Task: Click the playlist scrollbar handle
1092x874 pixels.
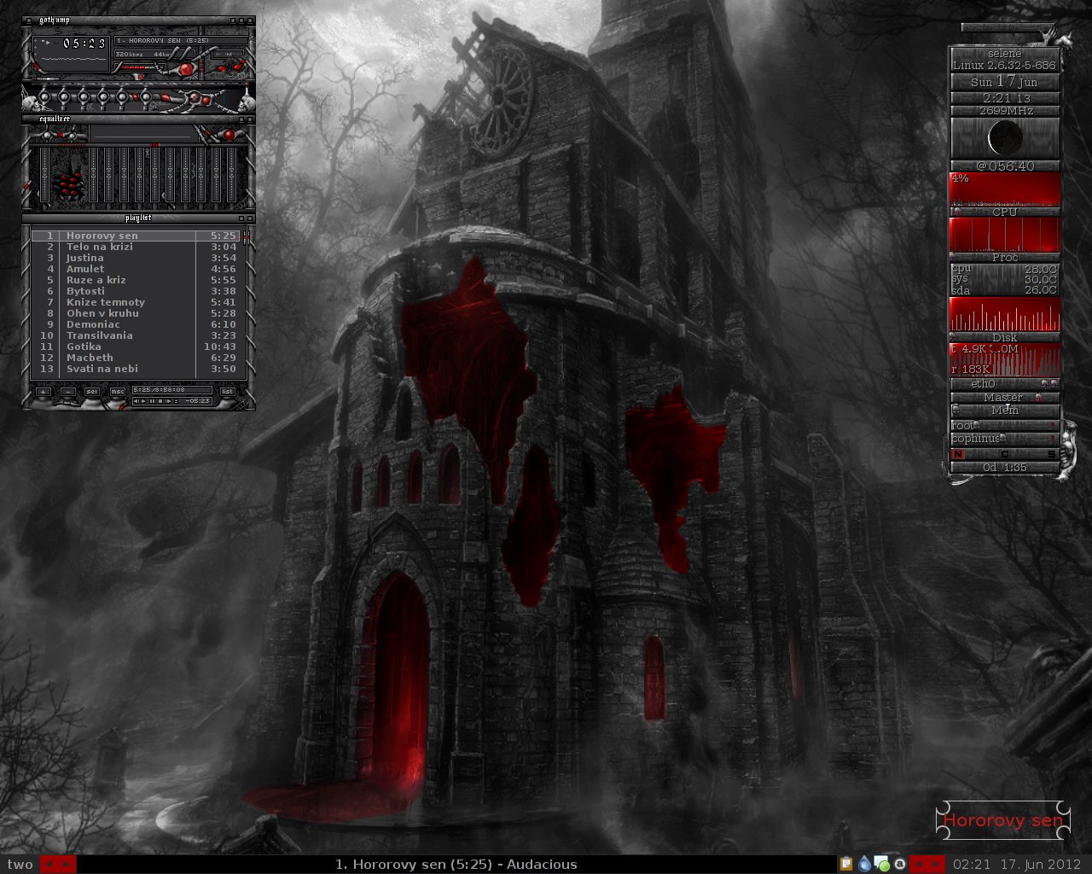Action: point(245,237)
